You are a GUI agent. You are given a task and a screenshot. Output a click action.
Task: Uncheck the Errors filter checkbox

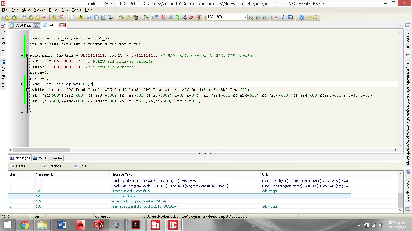13,166
